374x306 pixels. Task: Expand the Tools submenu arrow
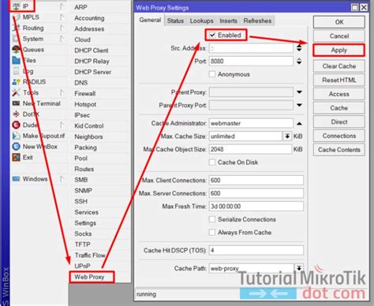click(x=62, y=92)
